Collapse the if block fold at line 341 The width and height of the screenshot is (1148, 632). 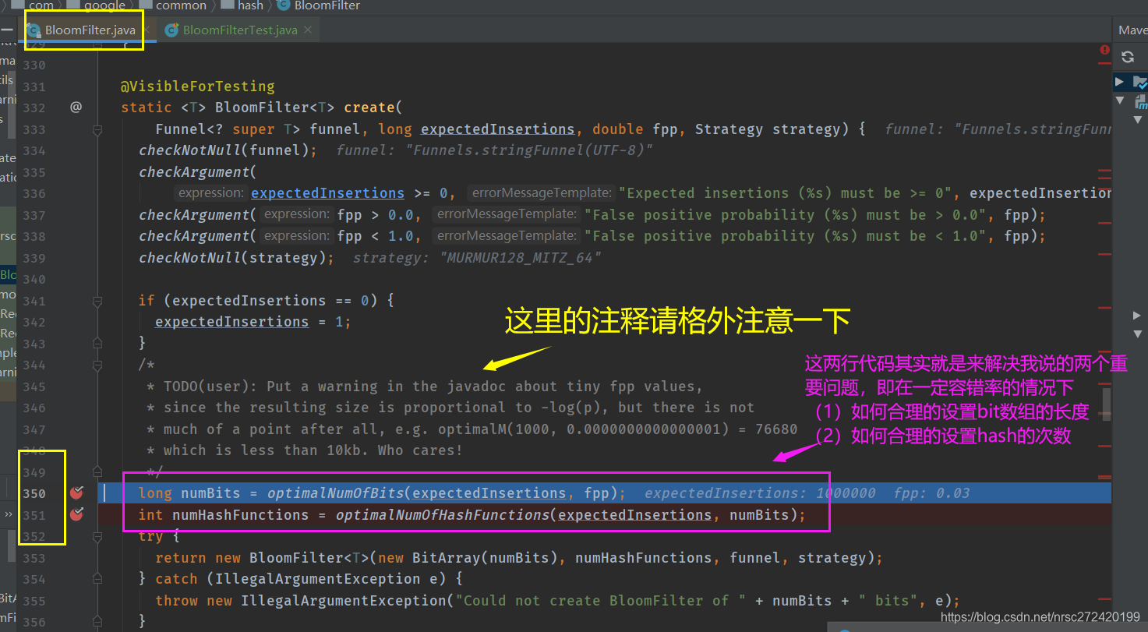[x=97, y=301]
